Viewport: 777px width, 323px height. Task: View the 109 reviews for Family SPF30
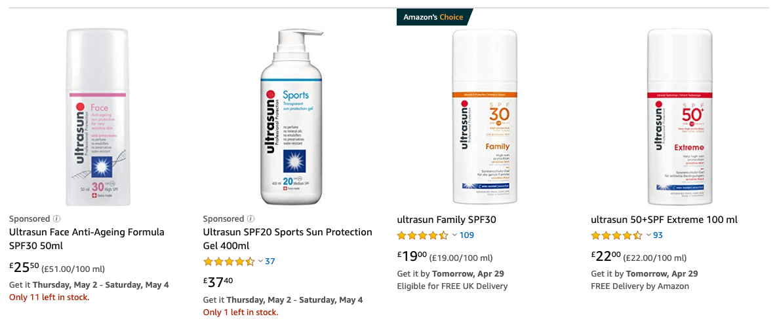tap(467, 235)
